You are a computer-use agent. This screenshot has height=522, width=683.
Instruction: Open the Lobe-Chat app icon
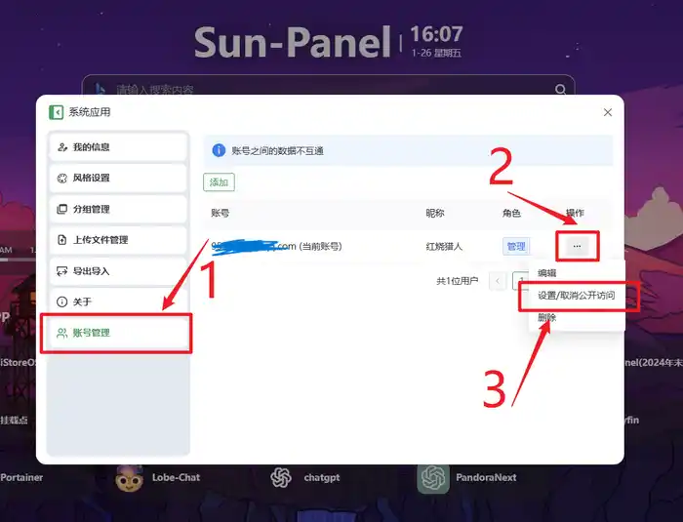click(130, 478)
